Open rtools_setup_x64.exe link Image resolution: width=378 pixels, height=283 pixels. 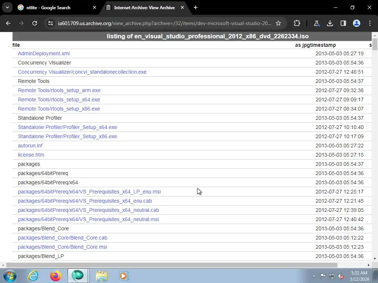59,99
